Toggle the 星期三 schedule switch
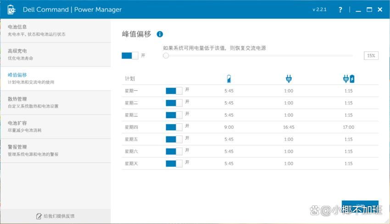This screenshot has width=390, height=224. pos(174,115)
